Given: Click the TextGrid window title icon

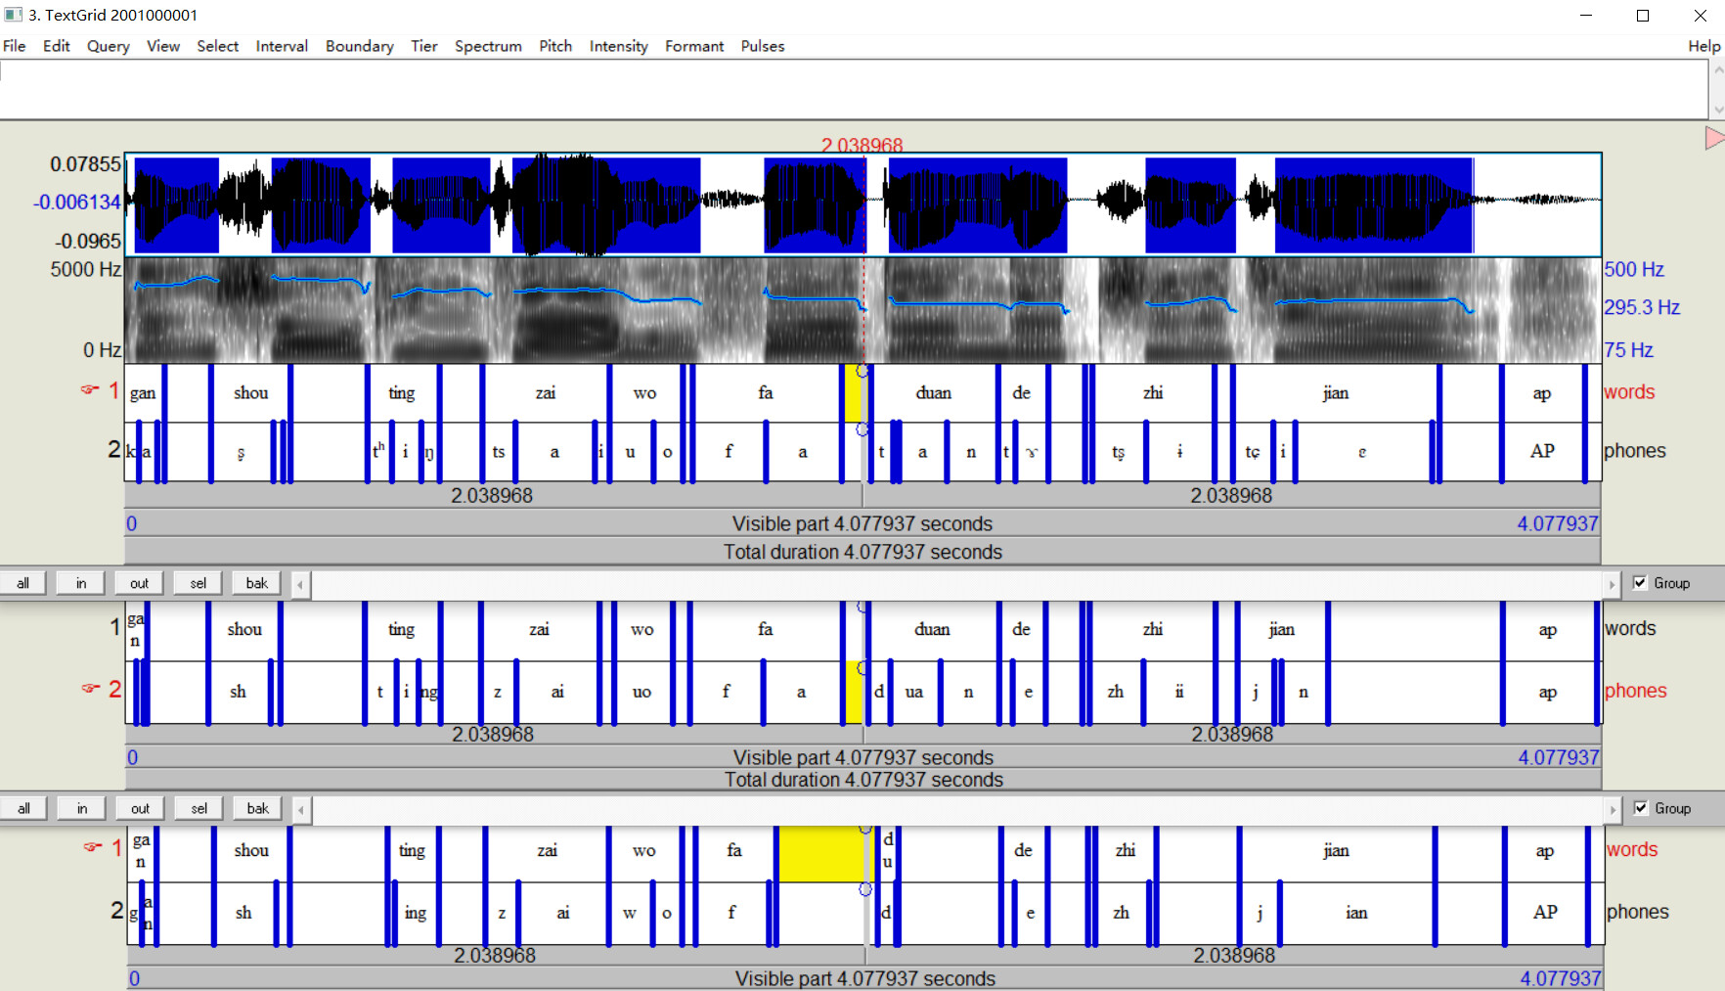Looking at the screenshot, I should pyautogui.click(x=13, y=15).
